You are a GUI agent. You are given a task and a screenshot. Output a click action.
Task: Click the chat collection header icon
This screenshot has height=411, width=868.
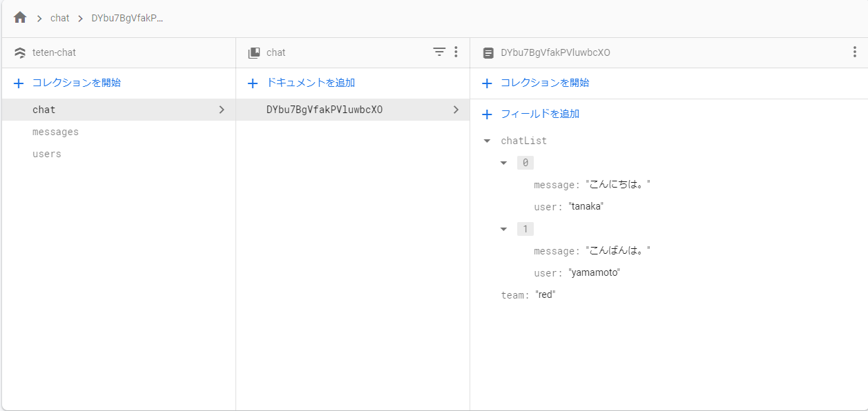[254, 52]
